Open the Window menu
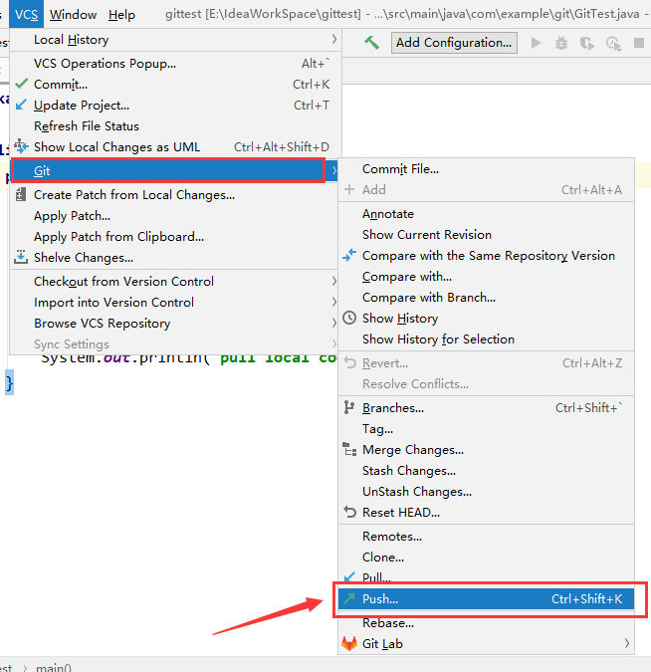651x672 pixels. [73, 14]
